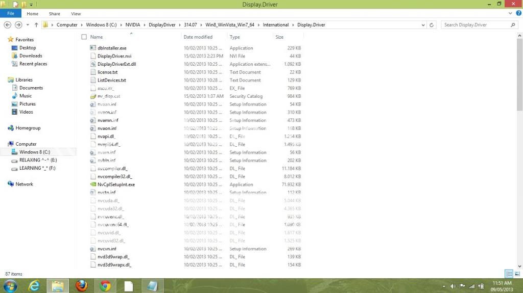This screenshot has height=293, width=523.
Task: Sort by the Name column header
Action: 97,37
